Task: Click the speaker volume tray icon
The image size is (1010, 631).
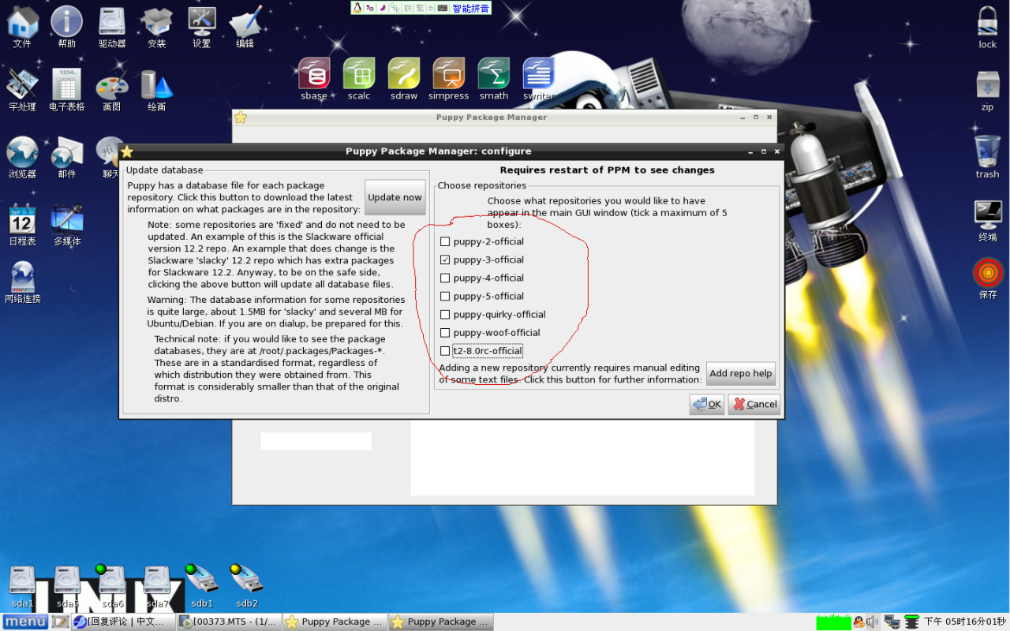Action: click(x=872, y=622)
